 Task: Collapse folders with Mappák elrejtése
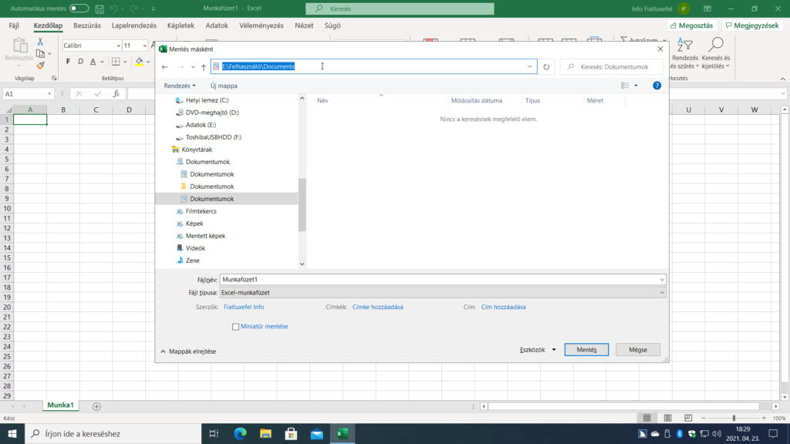pos(188,351)
